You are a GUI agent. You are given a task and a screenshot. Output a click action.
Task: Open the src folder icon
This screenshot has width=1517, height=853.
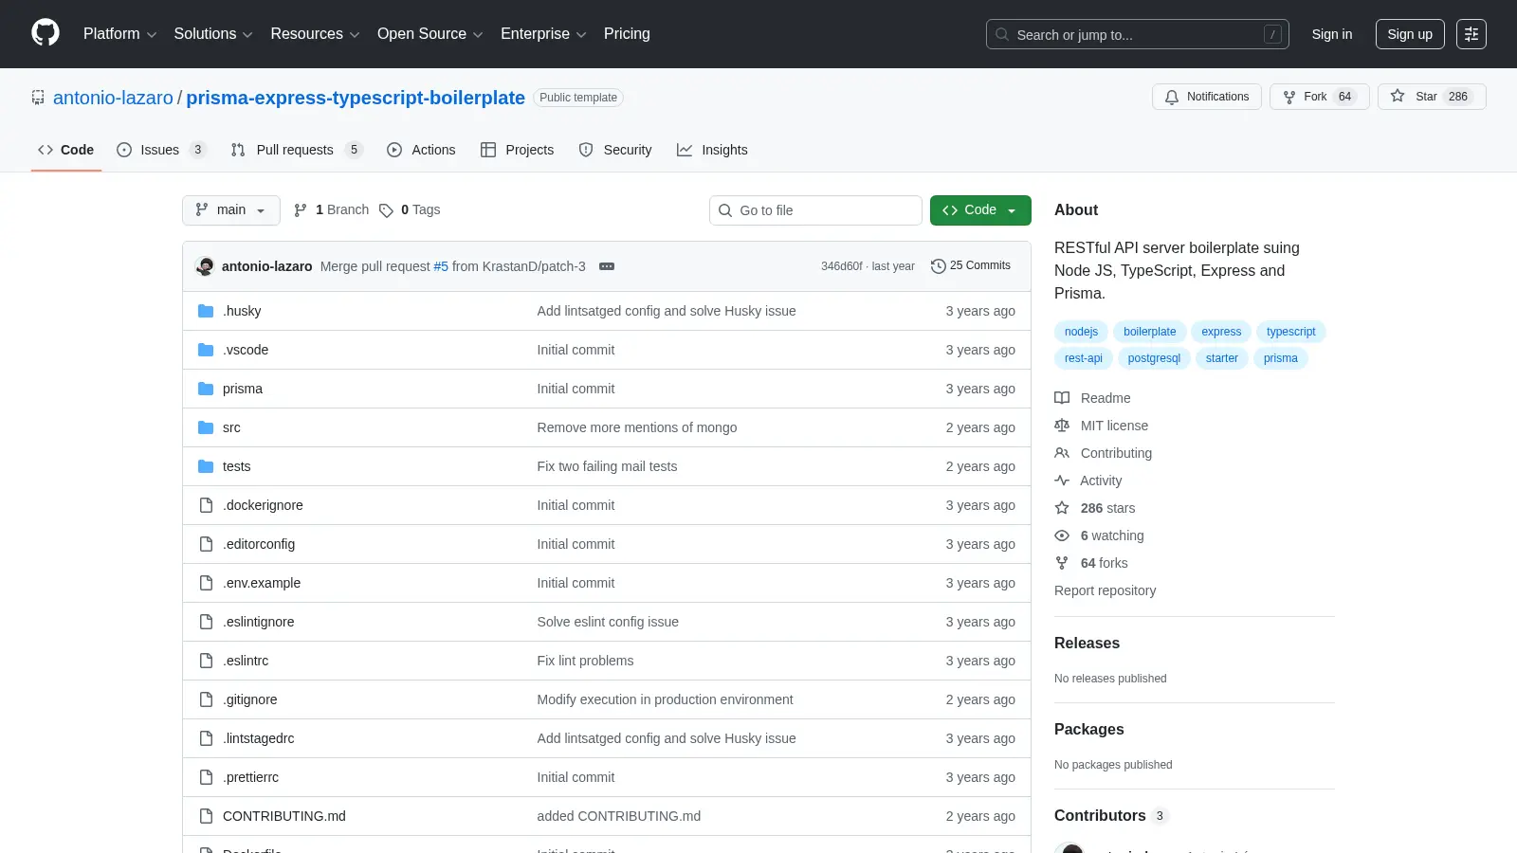(206, 427)
